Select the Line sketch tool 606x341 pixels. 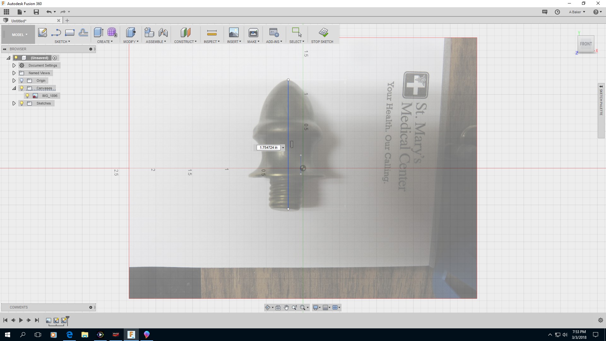56,33
